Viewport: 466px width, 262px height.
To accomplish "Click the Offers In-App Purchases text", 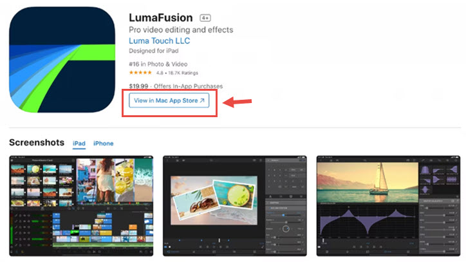I will click(x=188, y=86).
